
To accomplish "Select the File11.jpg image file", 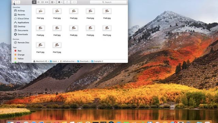I will tap(40, 45).
